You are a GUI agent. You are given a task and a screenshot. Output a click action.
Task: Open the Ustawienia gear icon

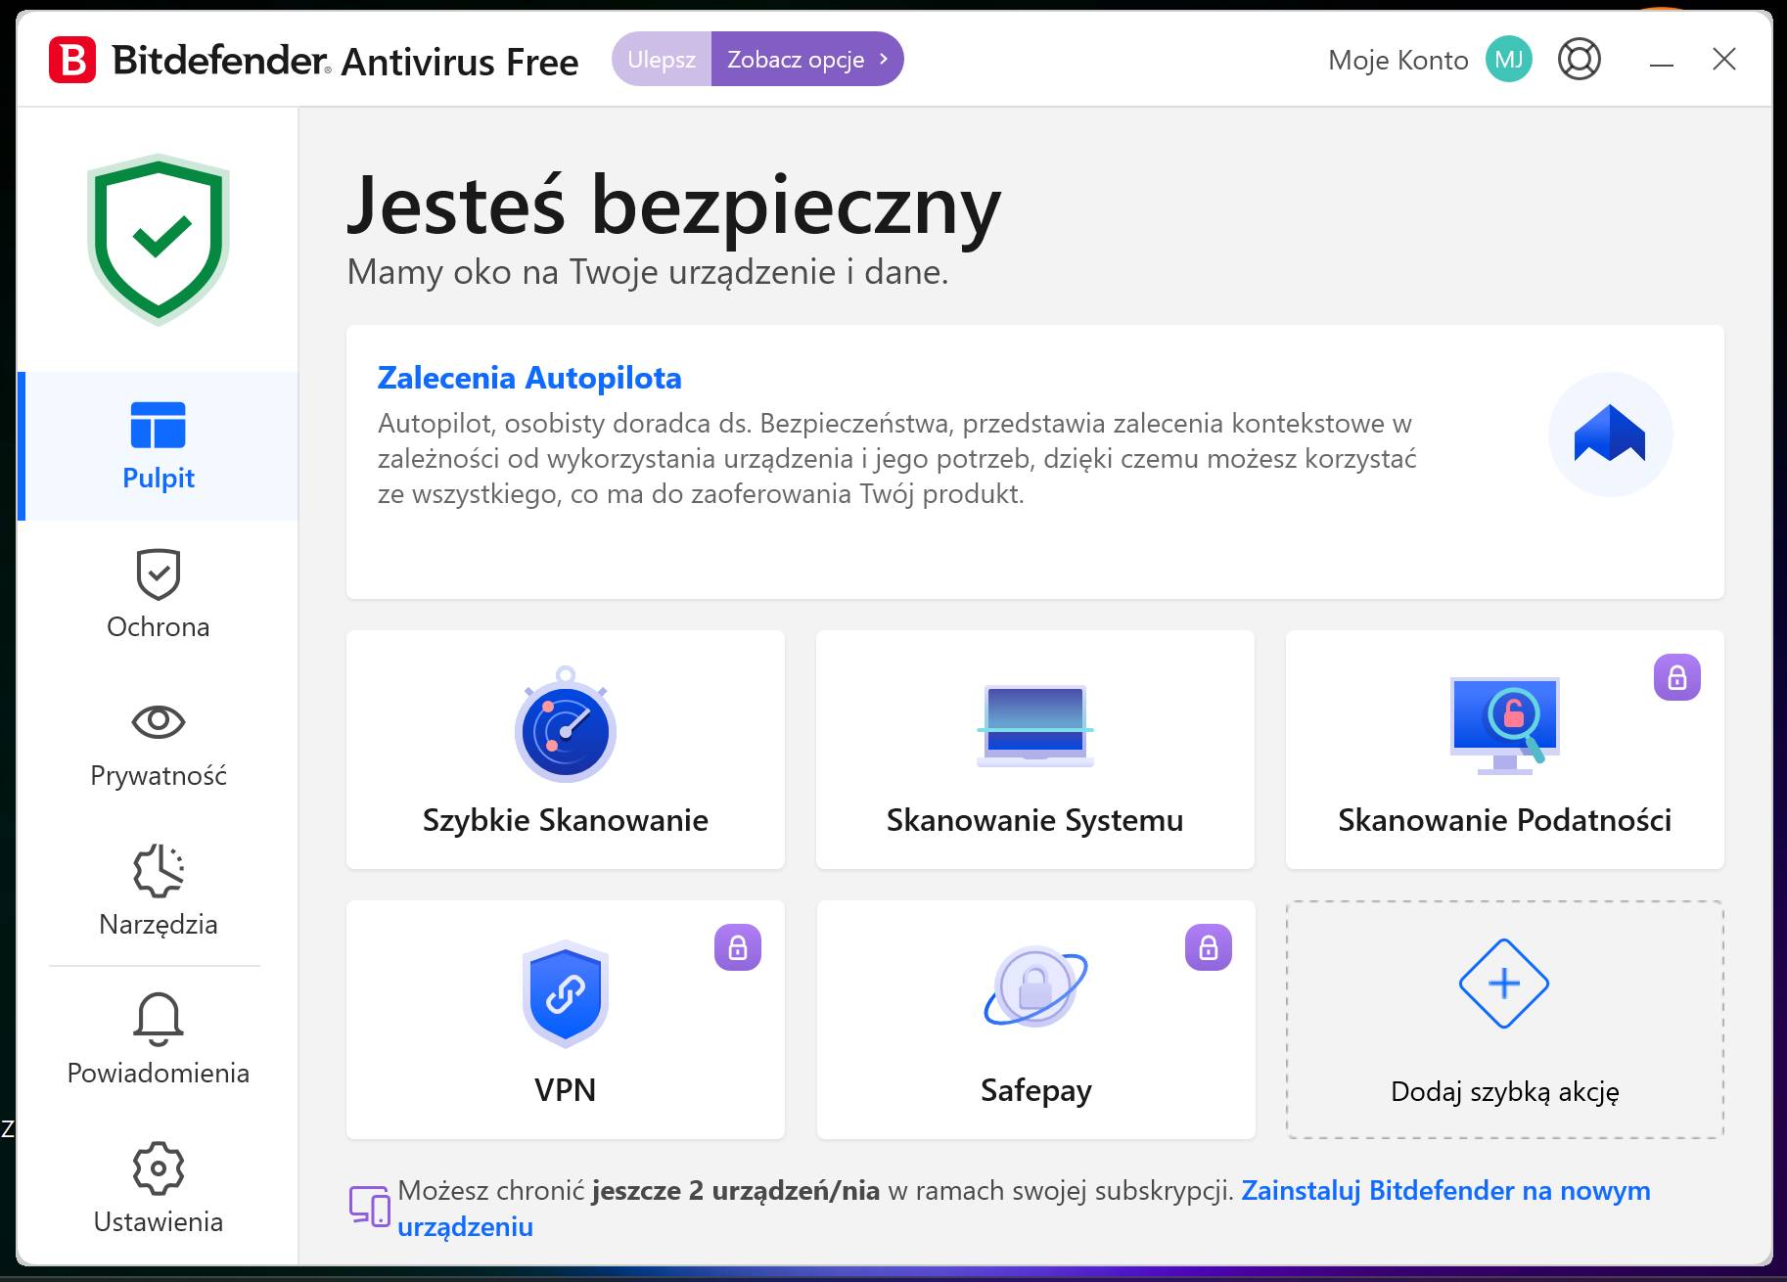[x=158, y=1168]
